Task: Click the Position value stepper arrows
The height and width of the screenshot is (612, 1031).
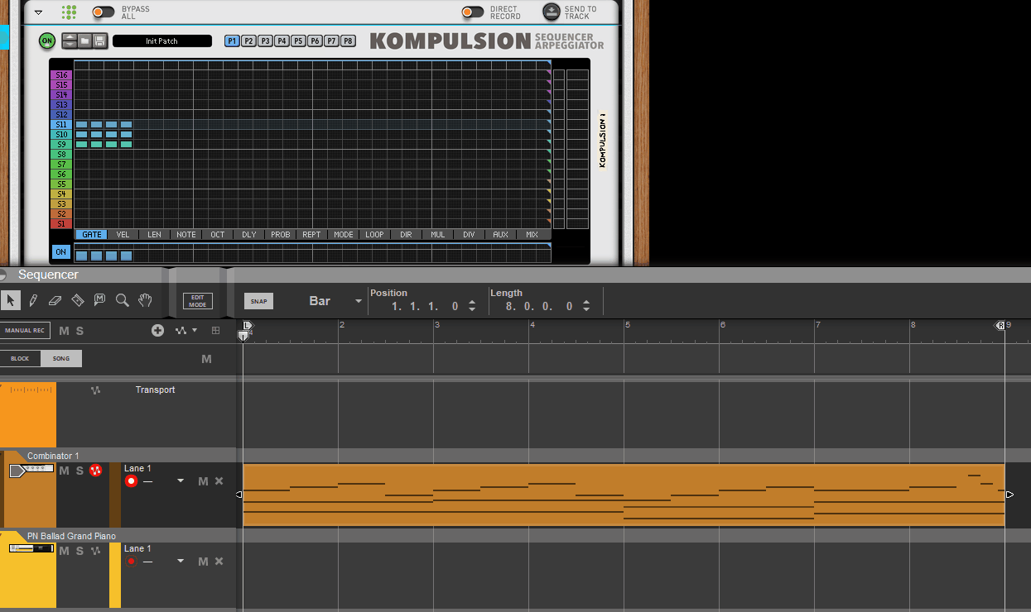Action: tap(472, 306)
